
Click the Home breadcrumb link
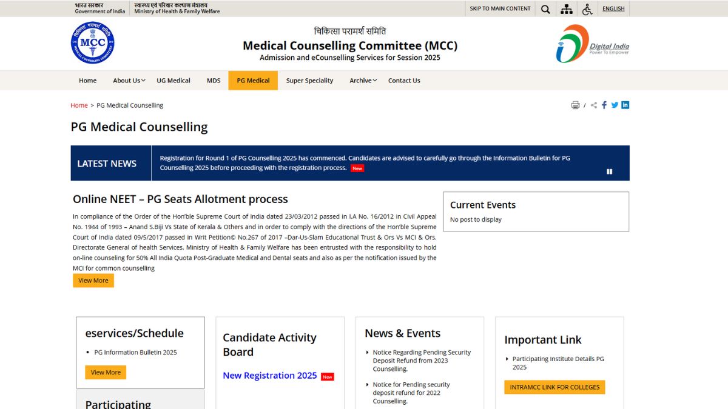79,105
